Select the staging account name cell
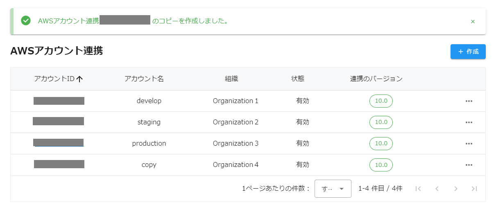This screenshot has width=496, height=212. 149,122
